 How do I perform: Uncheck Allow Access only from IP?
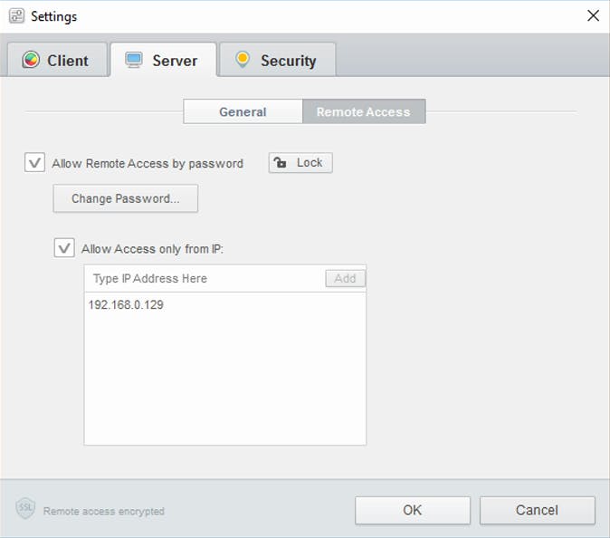point(64,247)
